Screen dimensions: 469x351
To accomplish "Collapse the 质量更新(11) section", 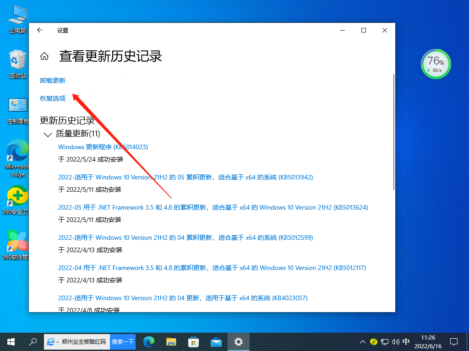I will pos(48,134).
